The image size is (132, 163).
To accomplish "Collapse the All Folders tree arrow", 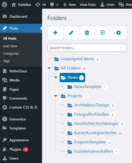I will pyautogui.click(x=49, y=68).
